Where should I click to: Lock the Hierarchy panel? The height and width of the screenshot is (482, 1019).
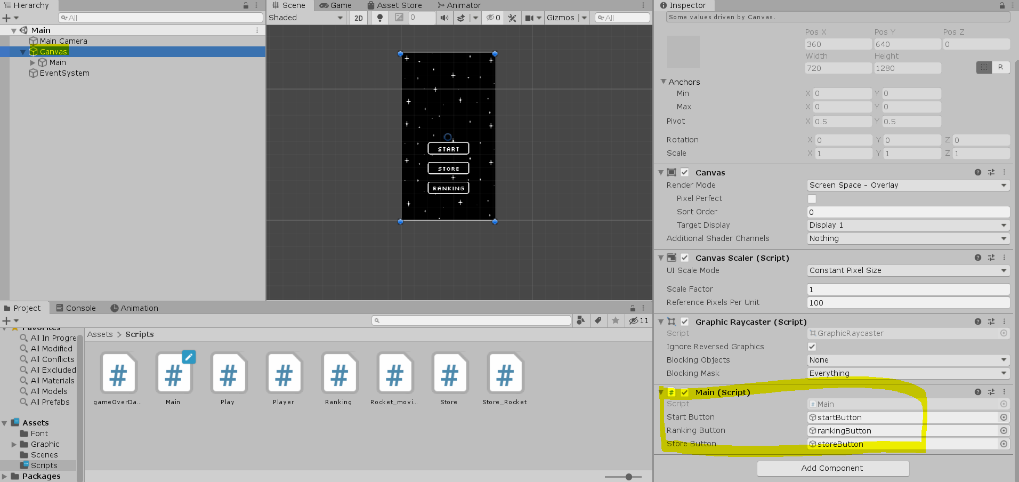click(x=246, y=5)
